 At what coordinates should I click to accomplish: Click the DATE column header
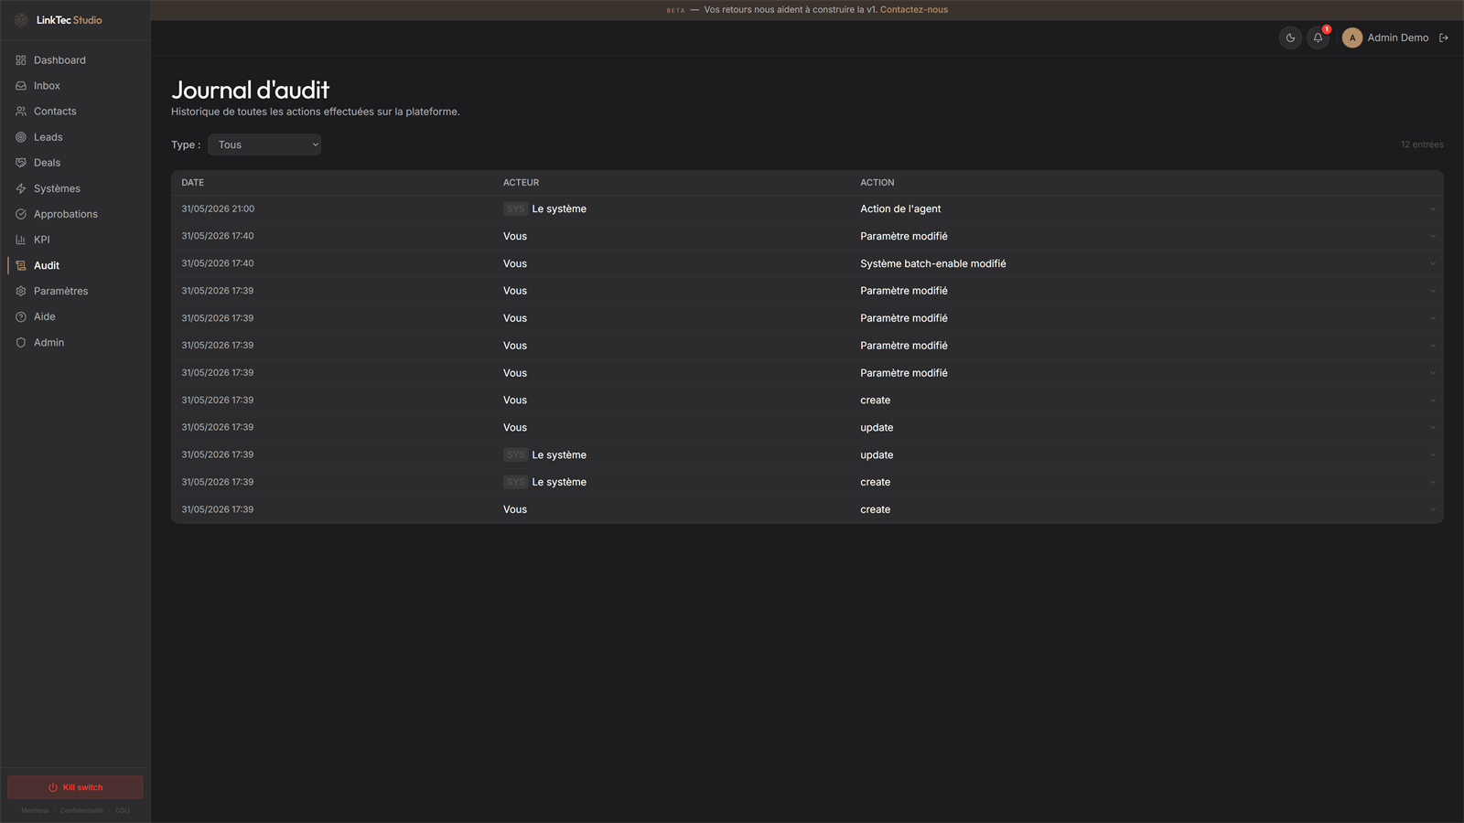pos(192,183)
